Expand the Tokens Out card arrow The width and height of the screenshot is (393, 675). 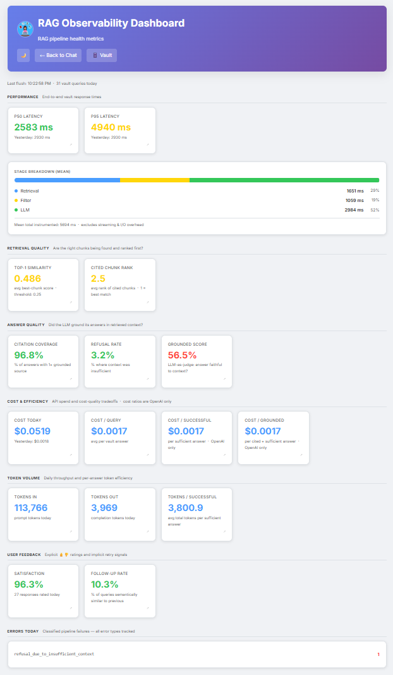(148, 532)
